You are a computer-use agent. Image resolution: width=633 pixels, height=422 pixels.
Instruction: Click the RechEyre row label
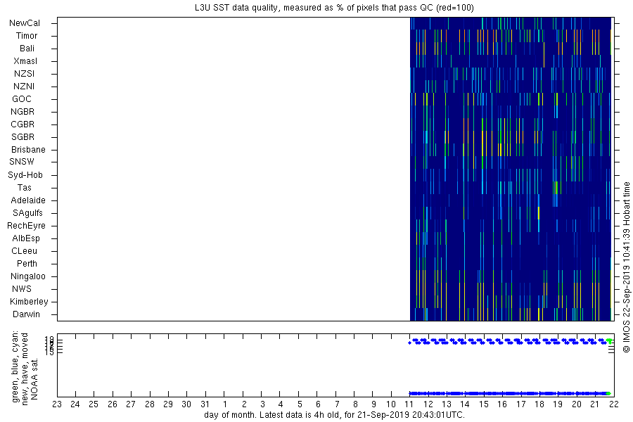26,226
